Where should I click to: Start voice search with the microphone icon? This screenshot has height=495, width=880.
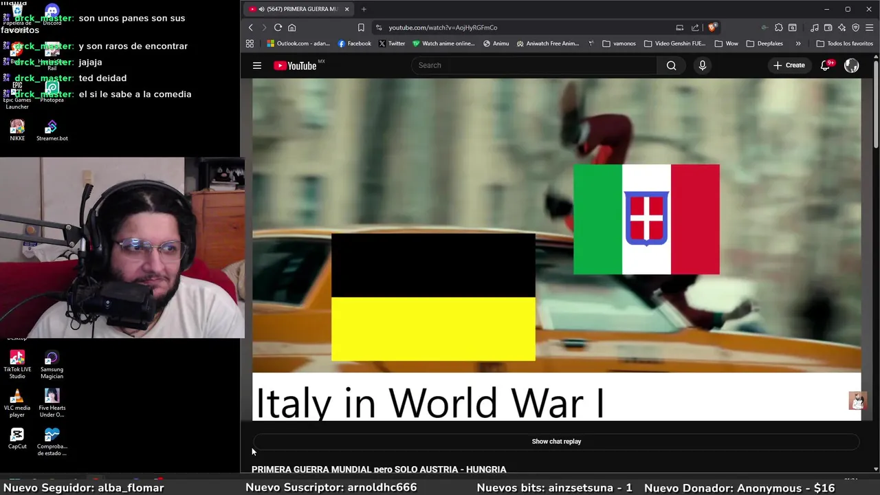click(x=702, y=65)
